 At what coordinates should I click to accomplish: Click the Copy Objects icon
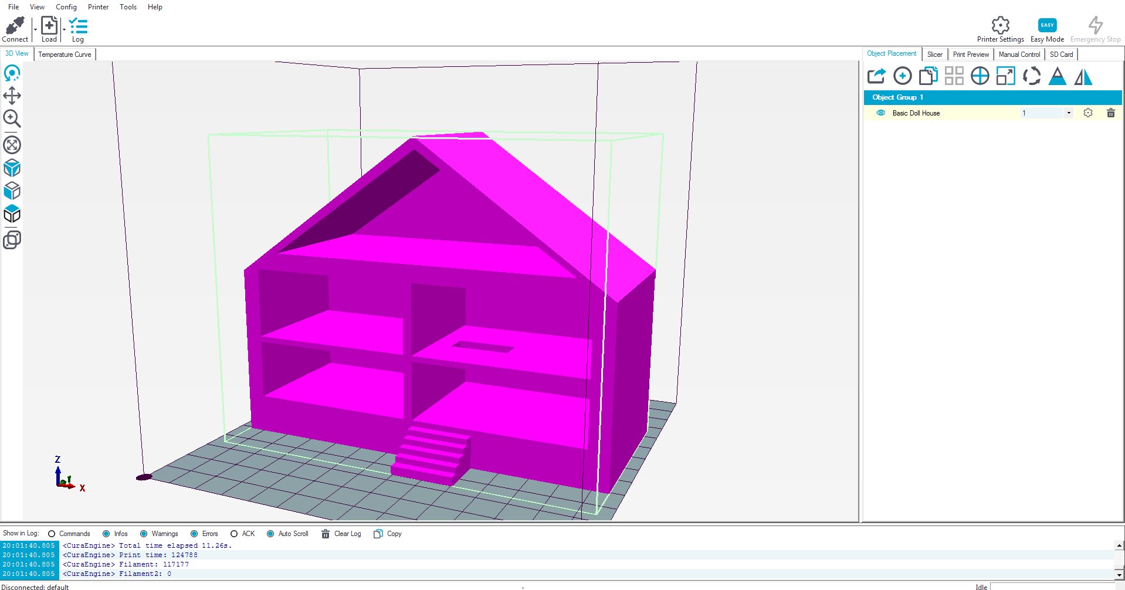pos(928,76)
